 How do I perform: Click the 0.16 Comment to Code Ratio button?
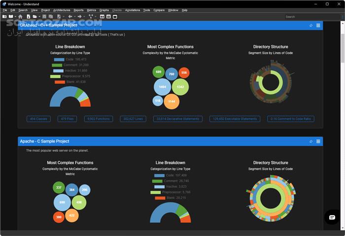(290, 119)
